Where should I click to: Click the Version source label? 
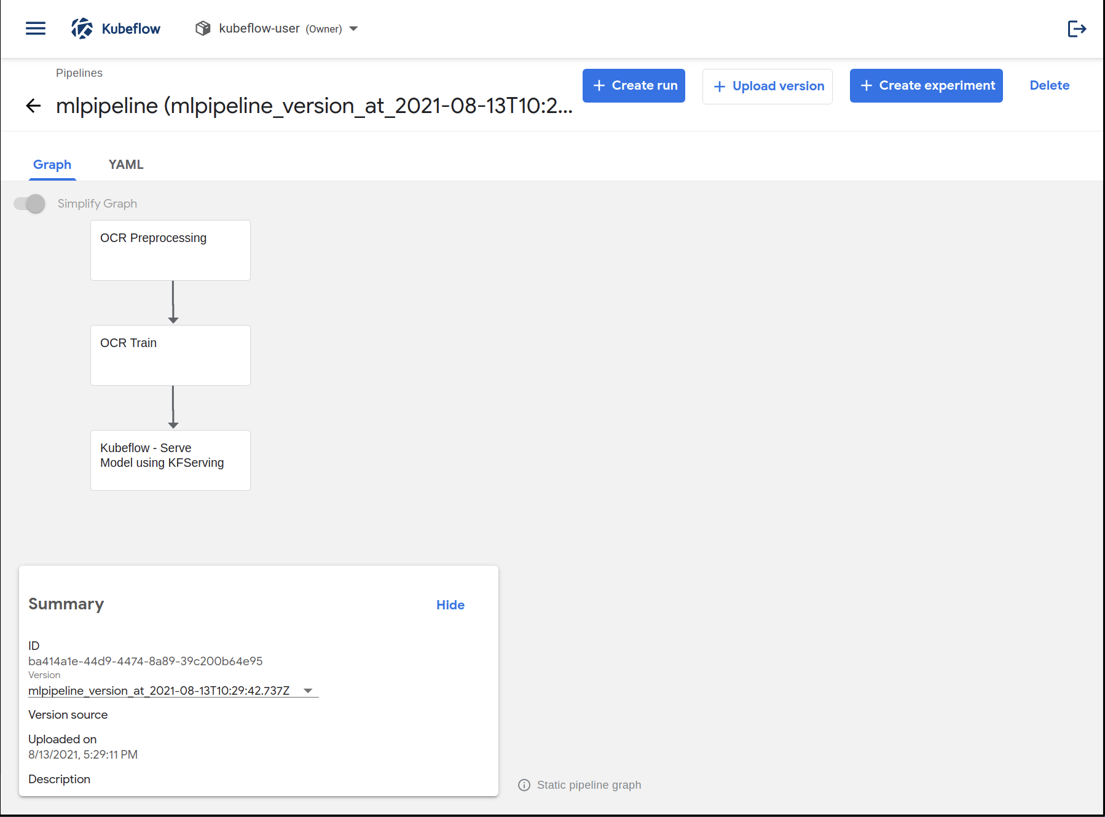(68, 714)
